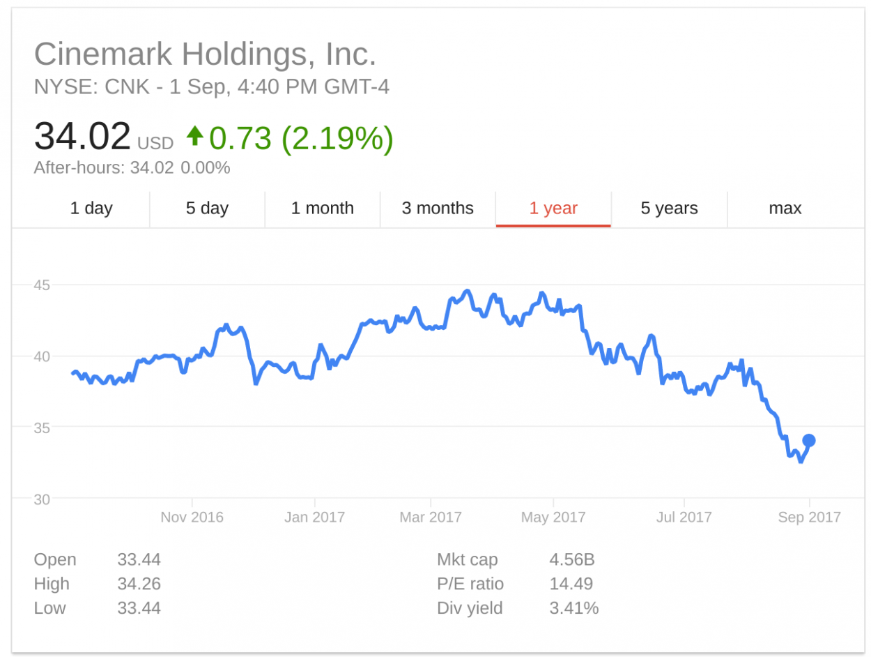Screen dimensions: 871x657
Task: Click the Div yield 3.41% stat
Action: point(573,608)
